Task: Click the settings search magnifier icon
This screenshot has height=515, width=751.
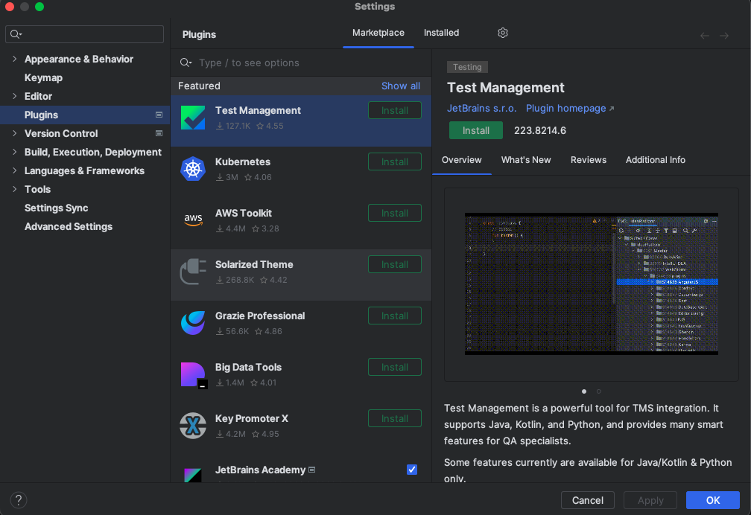Action: coord(16,34)
